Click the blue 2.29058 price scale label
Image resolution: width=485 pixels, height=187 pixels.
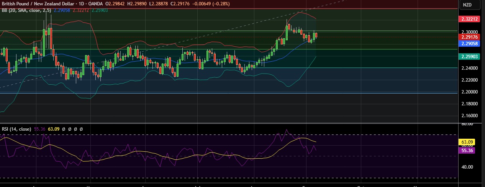point(469,44)
